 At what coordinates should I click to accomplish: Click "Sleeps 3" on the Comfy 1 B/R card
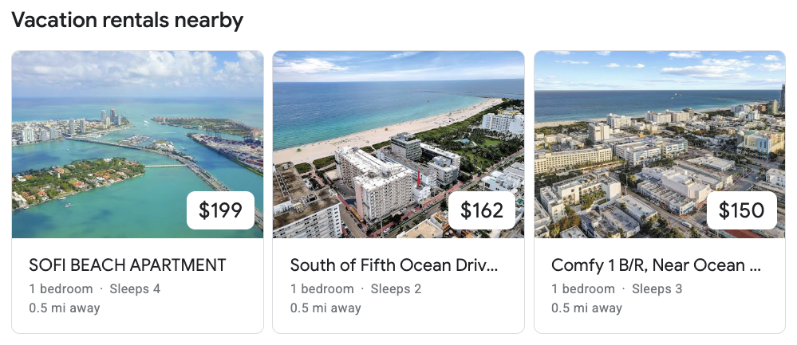click(x=657, y=288)
